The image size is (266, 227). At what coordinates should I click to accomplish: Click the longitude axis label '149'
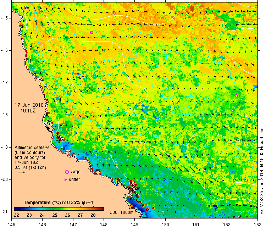[134, 225]
